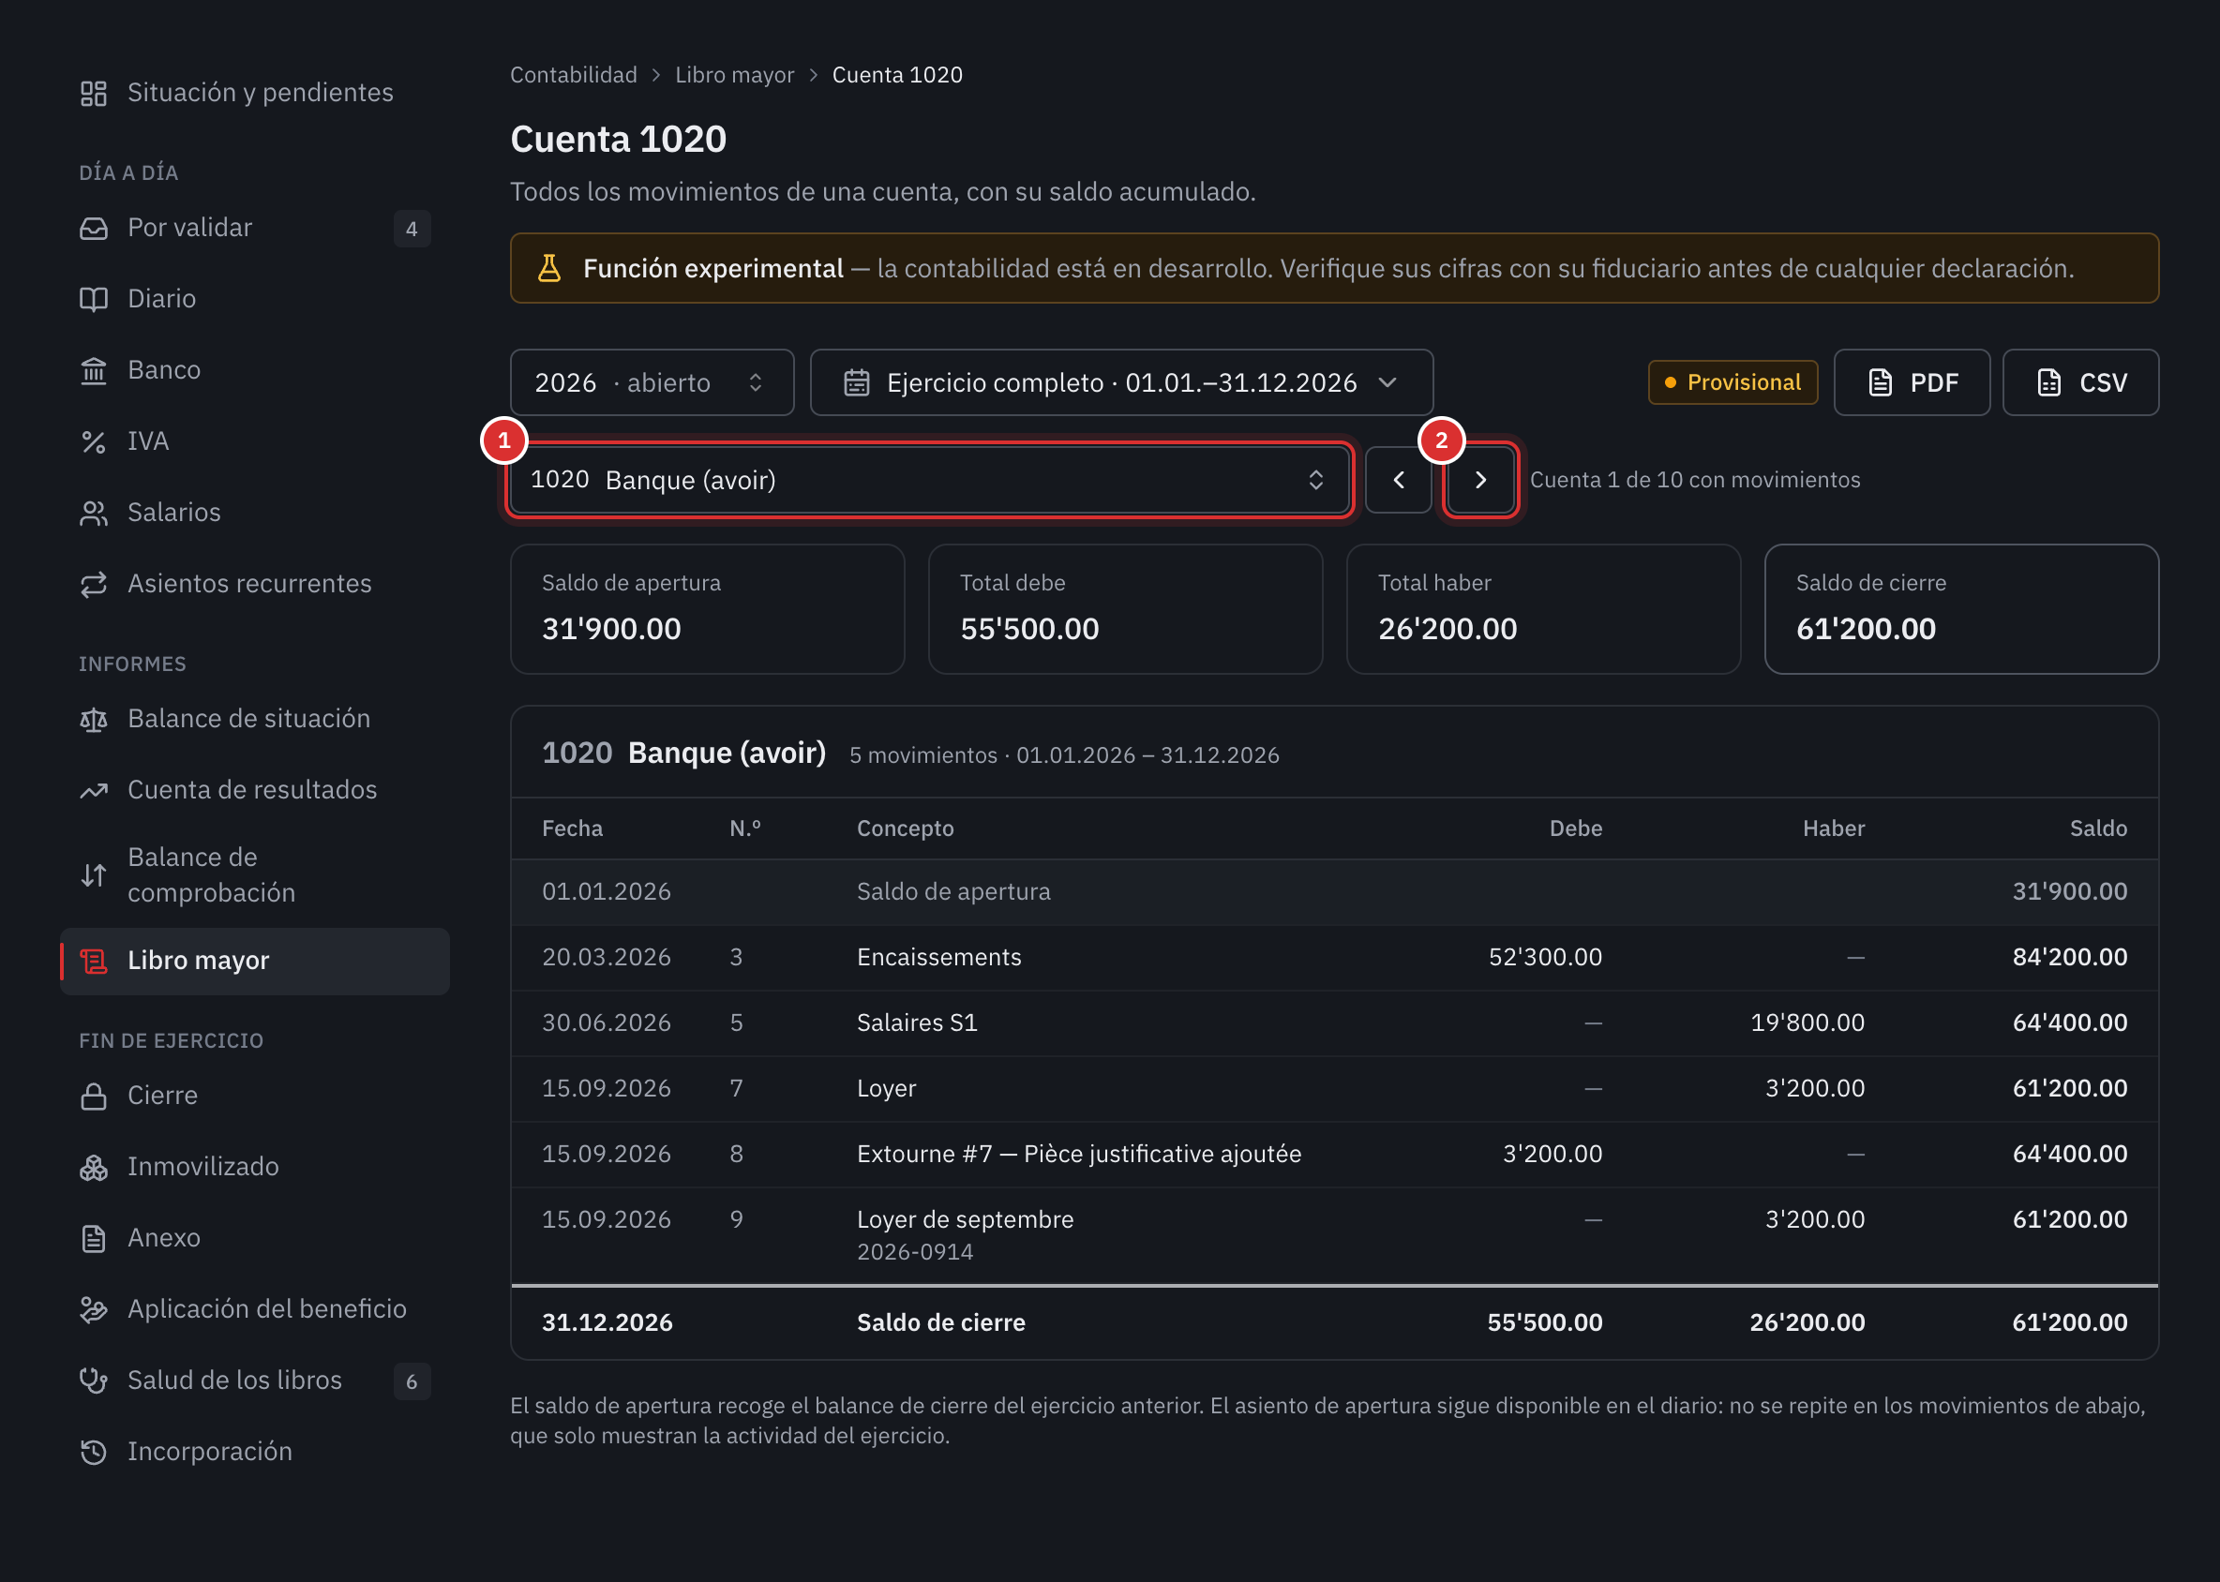The width and height of the screenshot is (2220, 1582).
Task: Open Salarios people icon
Action: [x=94, y=514]
